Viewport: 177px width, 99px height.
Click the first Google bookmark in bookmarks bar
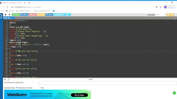tap(24, 11)
